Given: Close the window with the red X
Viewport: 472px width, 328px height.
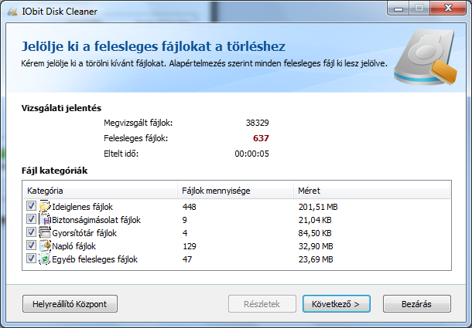Looking at the screenshot, I should (x=448, y=8).
